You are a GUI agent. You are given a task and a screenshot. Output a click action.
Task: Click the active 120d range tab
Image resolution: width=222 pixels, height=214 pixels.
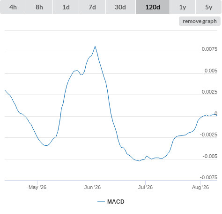click(x=153, y=7)
